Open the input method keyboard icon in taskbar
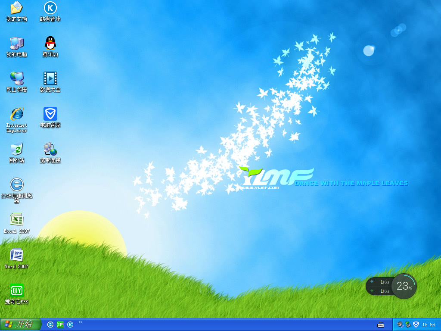The height and width of the screenshot is (331, 441). point(381,325)
